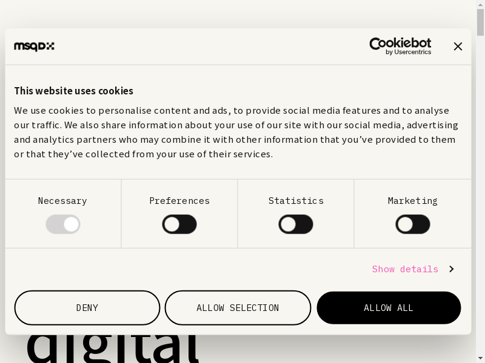Click the scrollbar up arrow

pos(480,4)
